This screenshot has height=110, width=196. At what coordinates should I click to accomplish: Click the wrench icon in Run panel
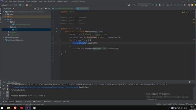[x=4, y=89]
